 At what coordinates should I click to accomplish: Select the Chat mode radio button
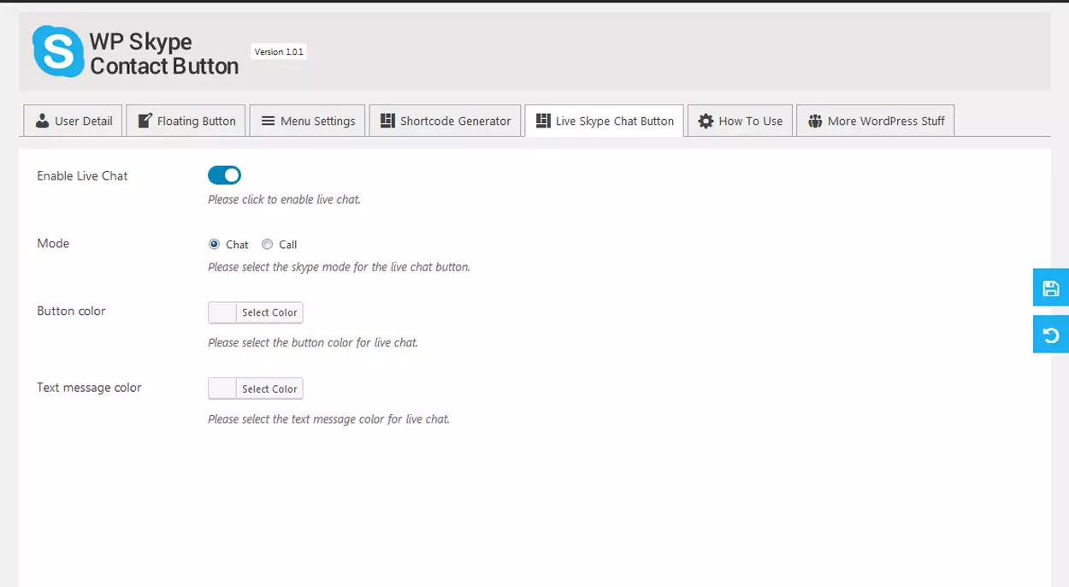(x=214, y=244)
